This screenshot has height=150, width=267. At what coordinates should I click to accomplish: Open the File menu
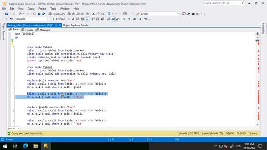point(4,9)
